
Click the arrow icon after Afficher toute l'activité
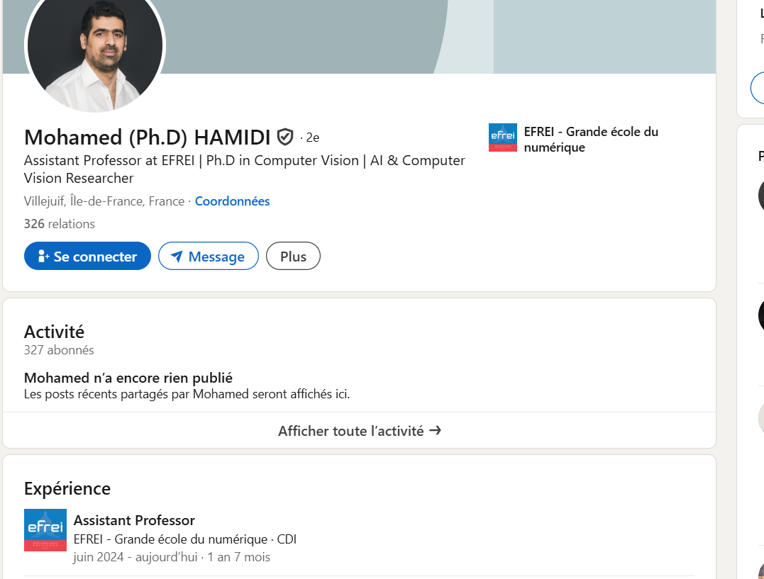pyautogui.click(x=436, y=430)
